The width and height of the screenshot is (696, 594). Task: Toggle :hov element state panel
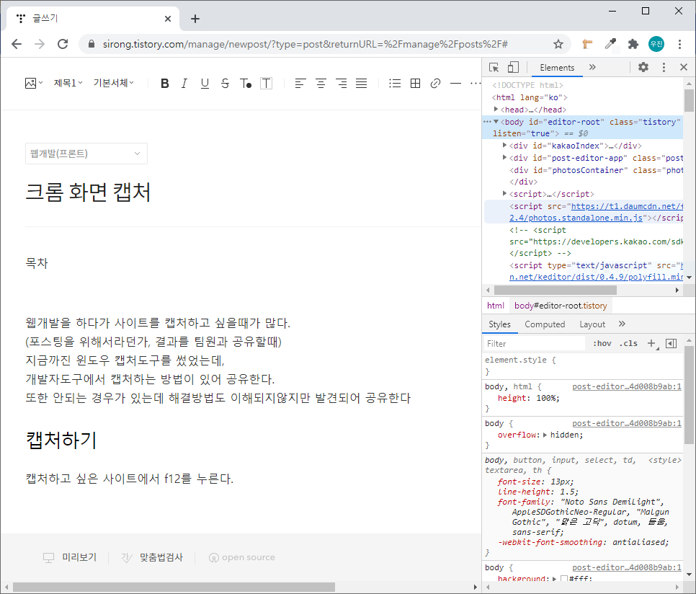pyautogui.click(x=602, y=343)
